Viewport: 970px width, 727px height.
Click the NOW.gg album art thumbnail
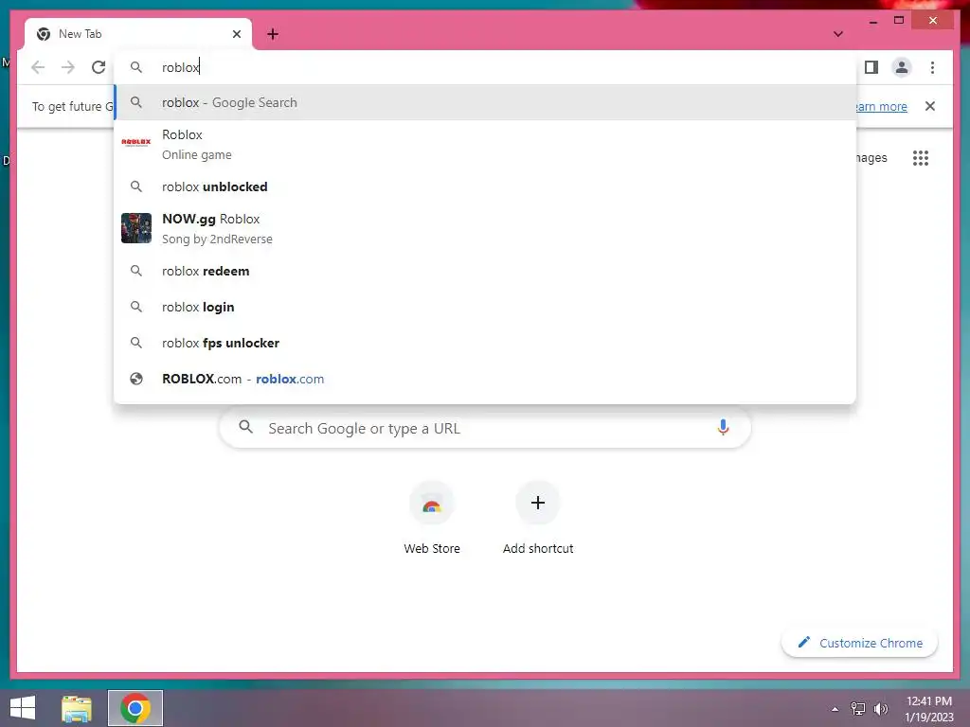136,228
